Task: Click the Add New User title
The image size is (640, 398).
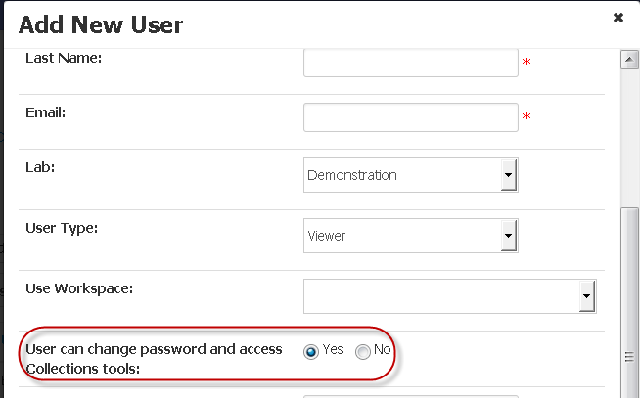Action: tap(101, 24)
